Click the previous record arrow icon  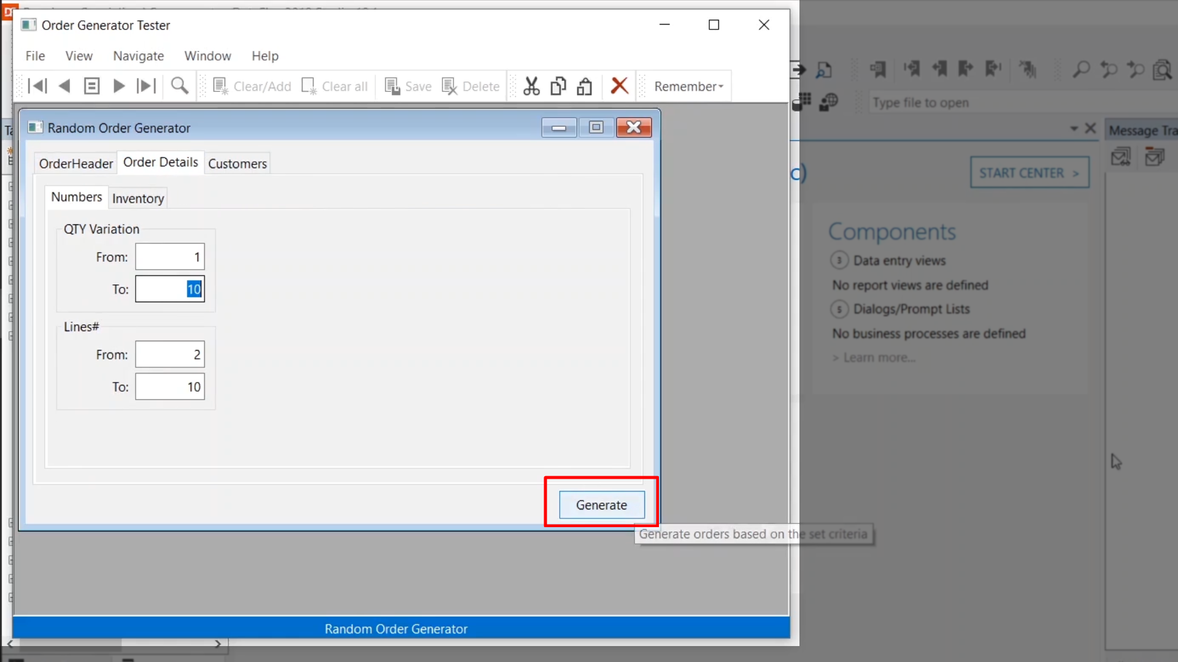click(x=64, y=86)
